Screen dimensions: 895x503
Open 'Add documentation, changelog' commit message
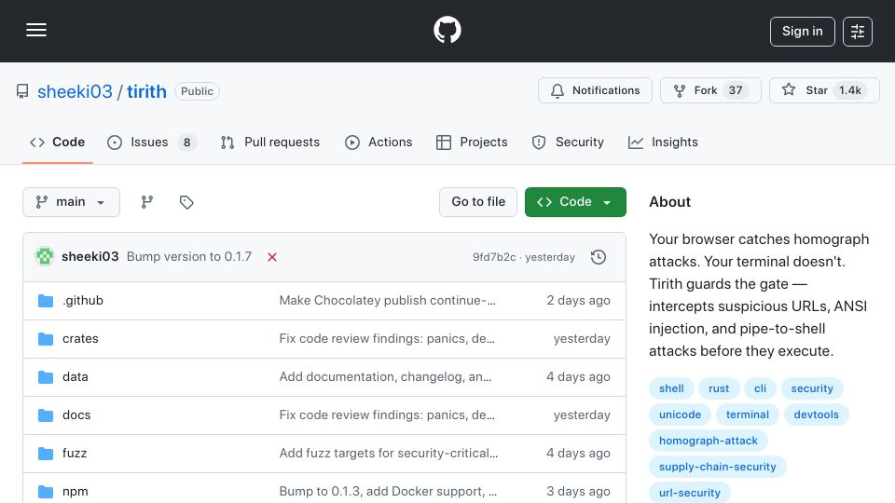point(385,377)
